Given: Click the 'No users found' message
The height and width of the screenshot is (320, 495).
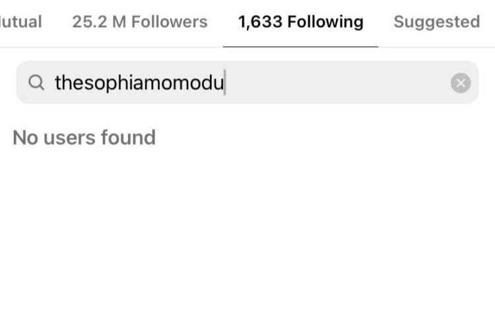Looking at the screenshot, I should click(84, 137).
